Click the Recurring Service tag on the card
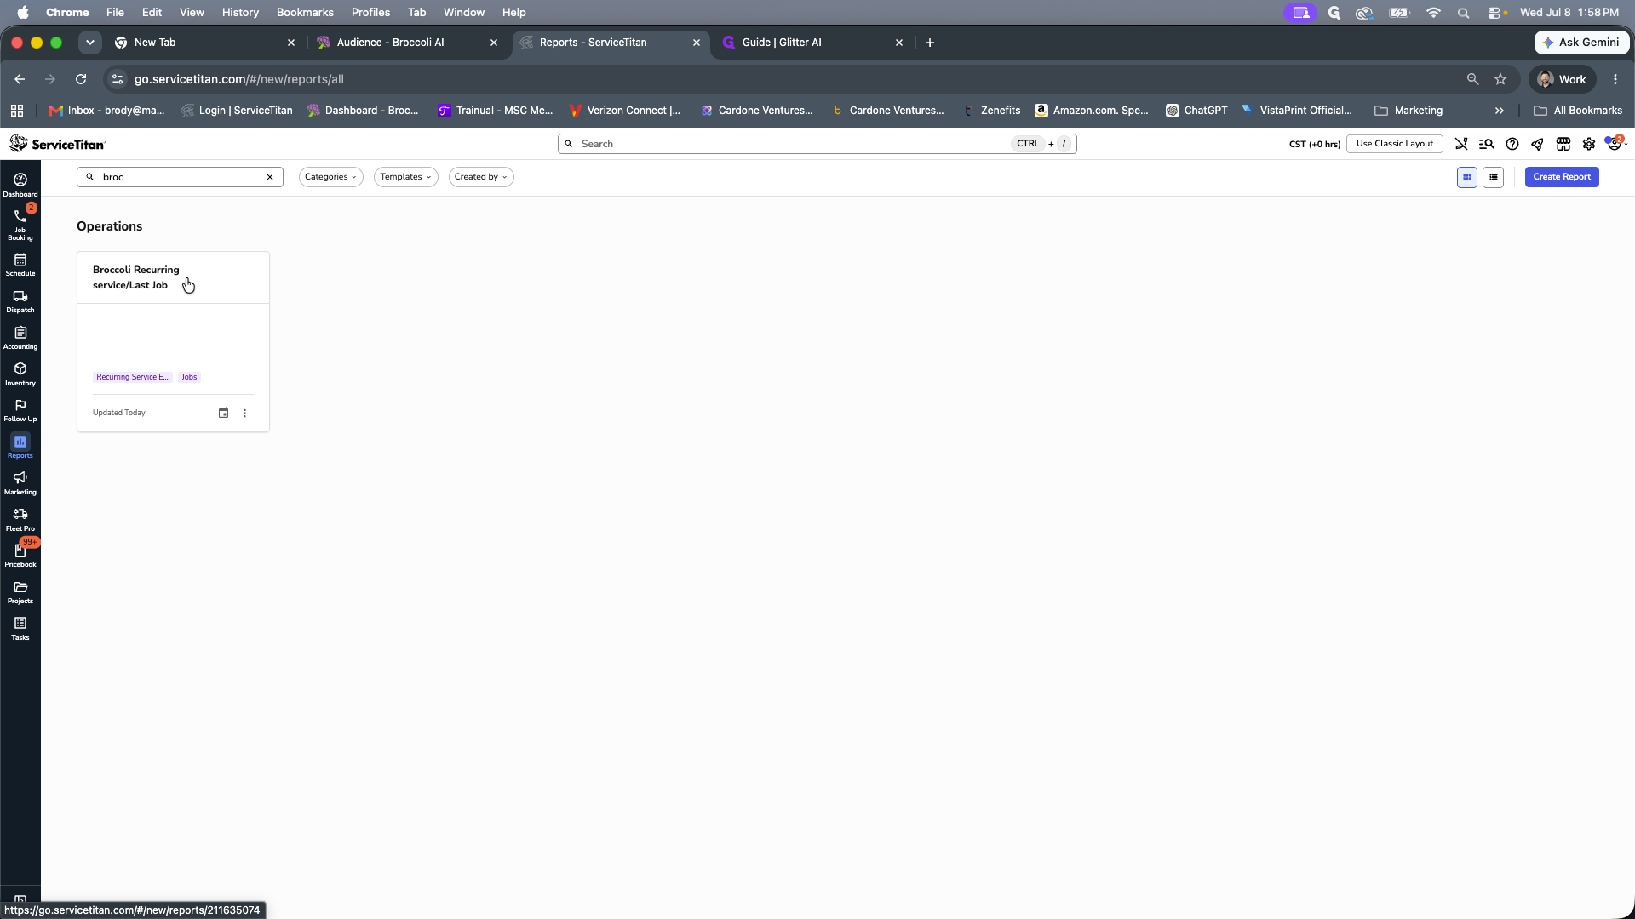 coord(132,377)
